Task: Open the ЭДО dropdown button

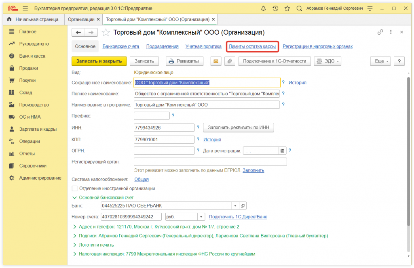Action: tap(327, 61)
